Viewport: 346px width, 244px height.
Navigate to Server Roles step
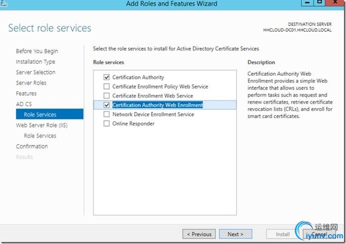click(31, 83)
